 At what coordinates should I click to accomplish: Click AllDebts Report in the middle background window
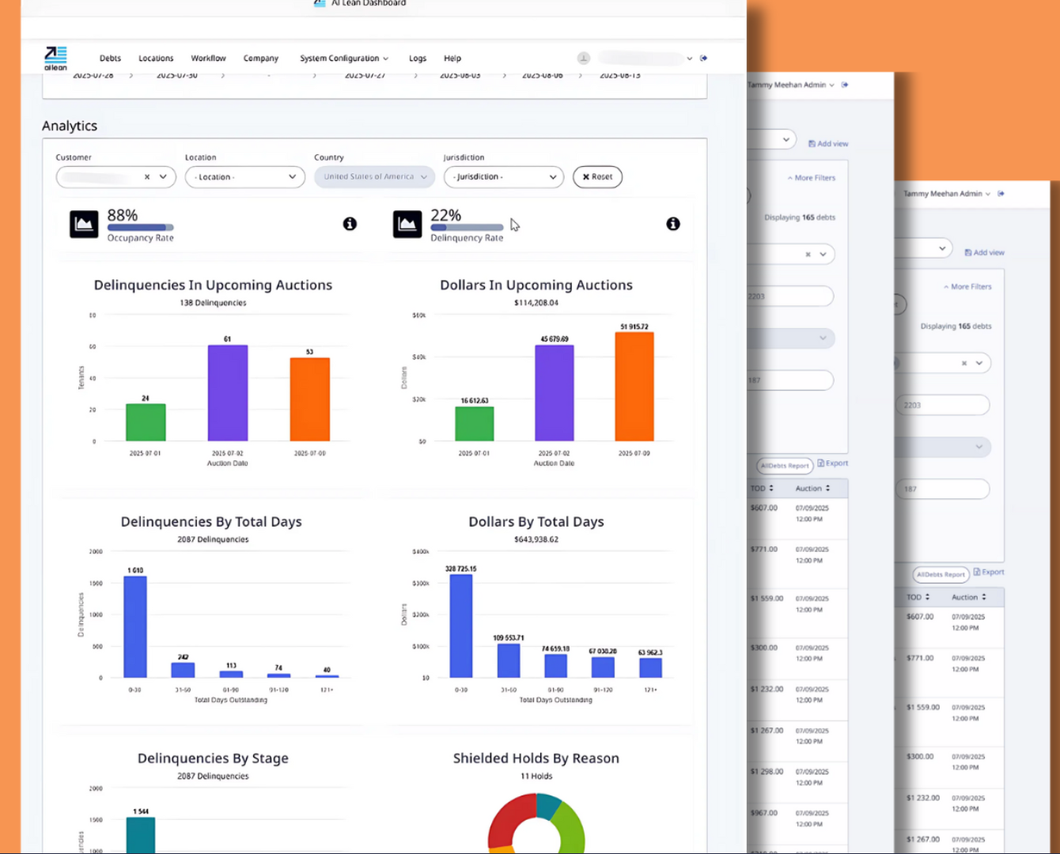pyautogui.click(x=785, y=466)
